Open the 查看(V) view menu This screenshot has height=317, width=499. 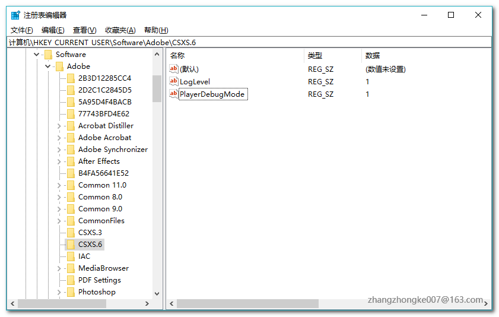pyautogui.click(x=85, y=30)
